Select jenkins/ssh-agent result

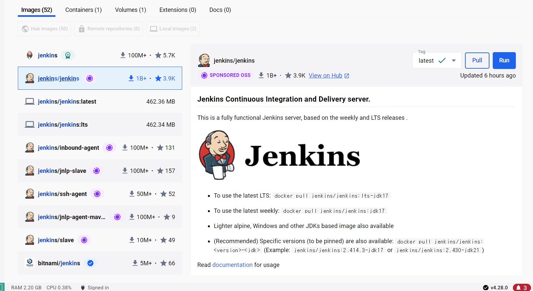click(x=100, y=194)
